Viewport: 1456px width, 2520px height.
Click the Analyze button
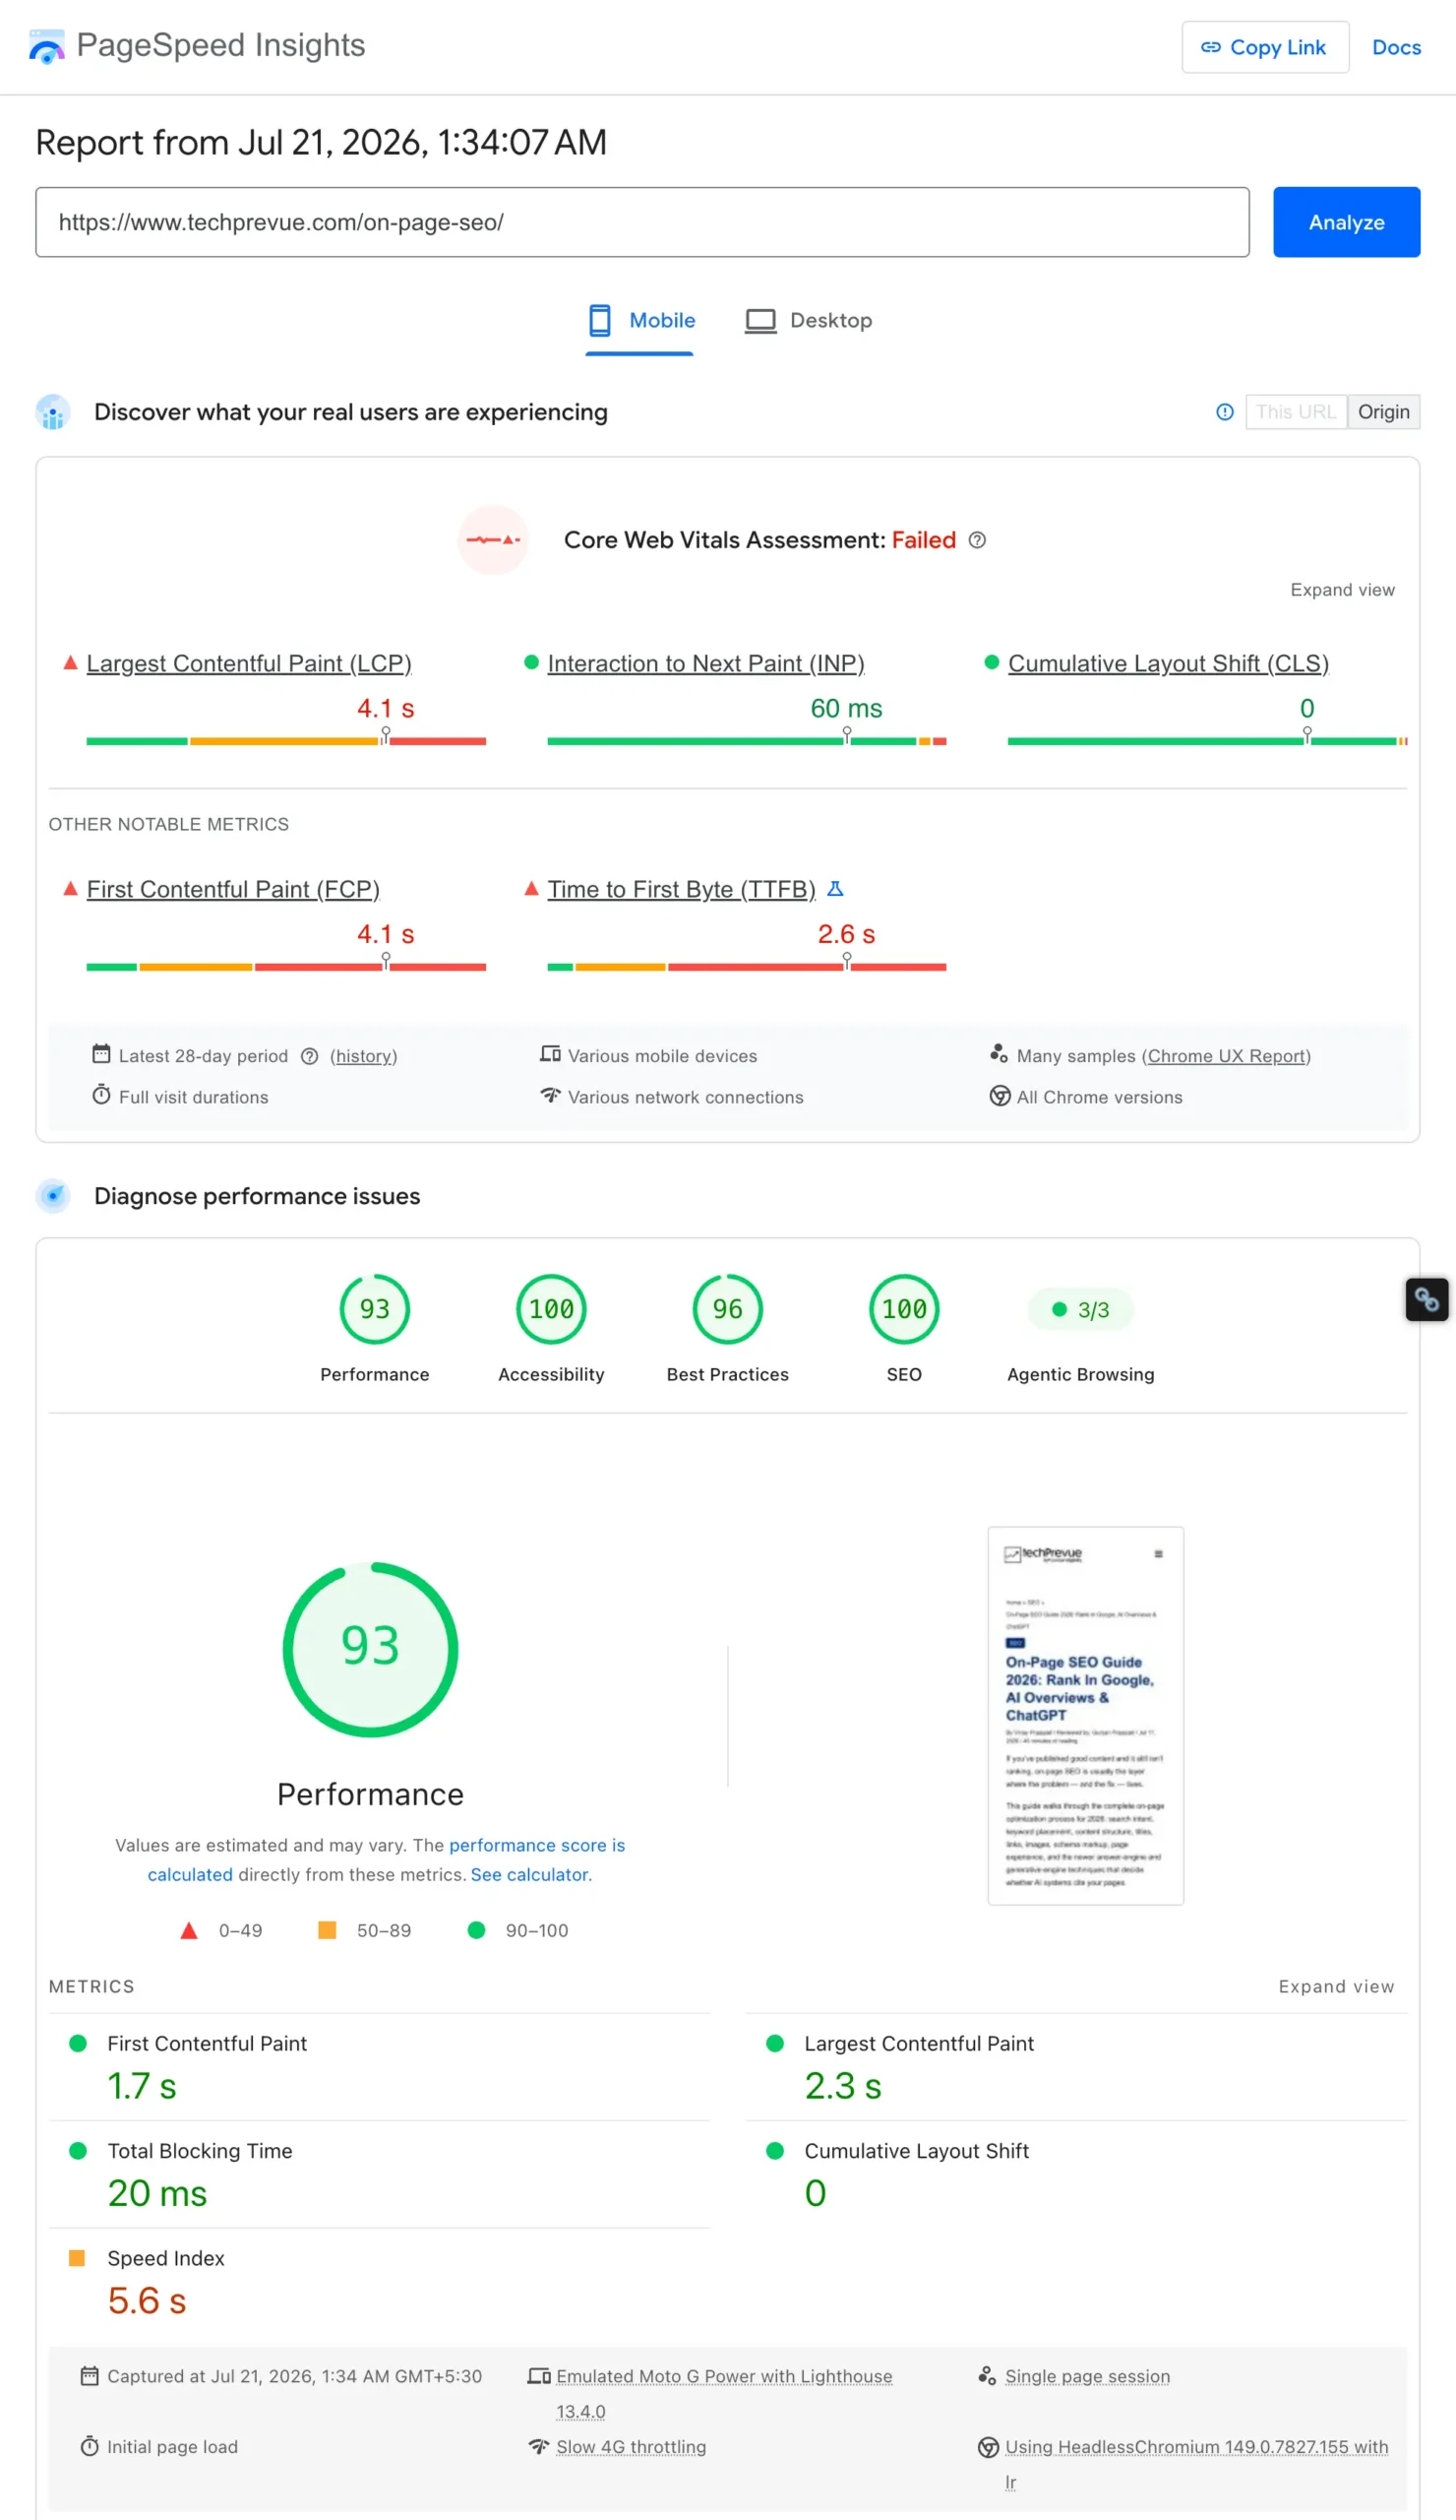1346,222
